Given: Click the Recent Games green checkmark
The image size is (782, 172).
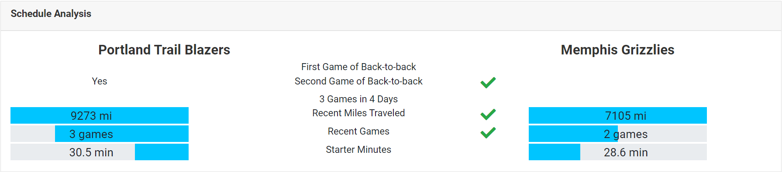Looking at the screenshot, I should [488, 132].
